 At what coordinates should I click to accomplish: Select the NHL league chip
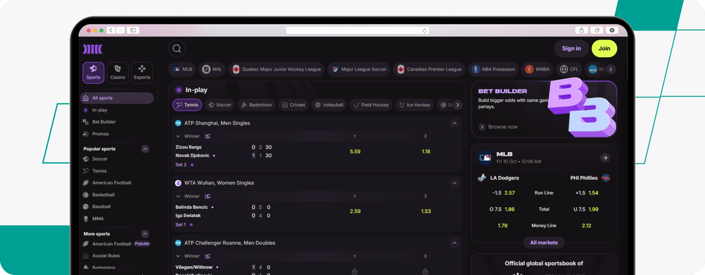coord(212,69)
